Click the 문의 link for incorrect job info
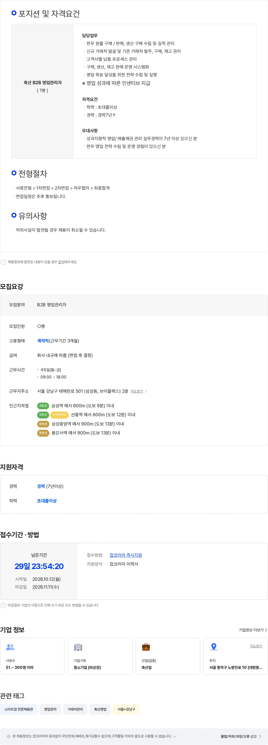This screenshot has width=268, height=745. 61,262
